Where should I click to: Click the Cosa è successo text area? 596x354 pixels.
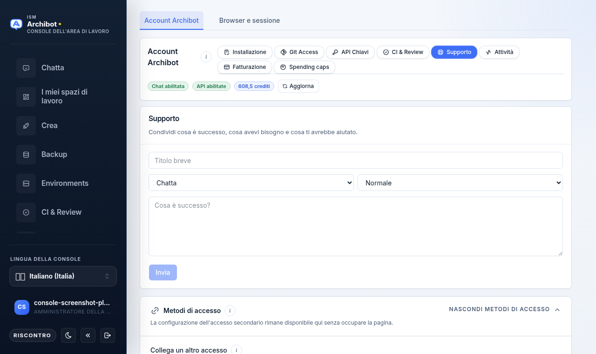pos(356,226)
